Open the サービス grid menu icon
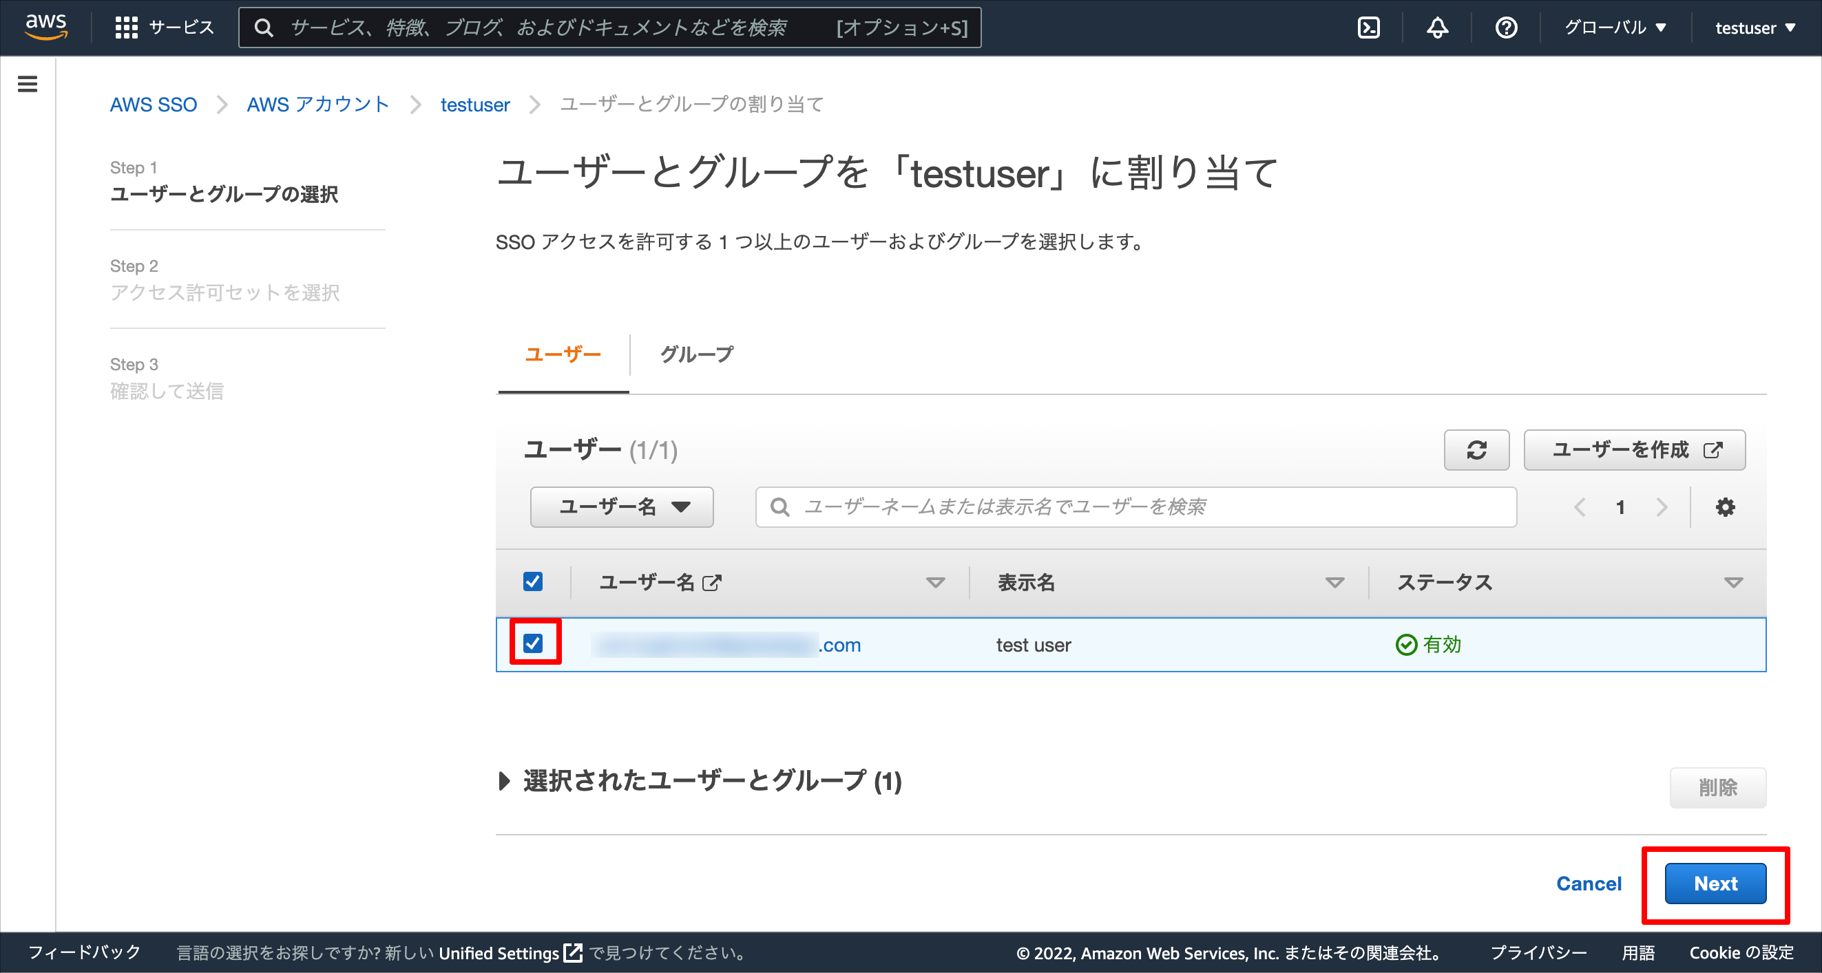This screenshot has width=1822, height=973. [x=126, y=28]
